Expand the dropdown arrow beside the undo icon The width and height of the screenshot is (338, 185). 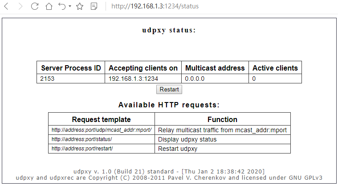pos(70,6)
